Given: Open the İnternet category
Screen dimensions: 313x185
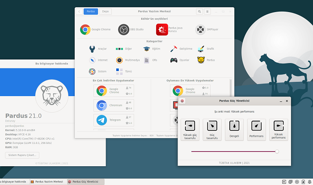Looking at the screenshot, I should 98,60.
